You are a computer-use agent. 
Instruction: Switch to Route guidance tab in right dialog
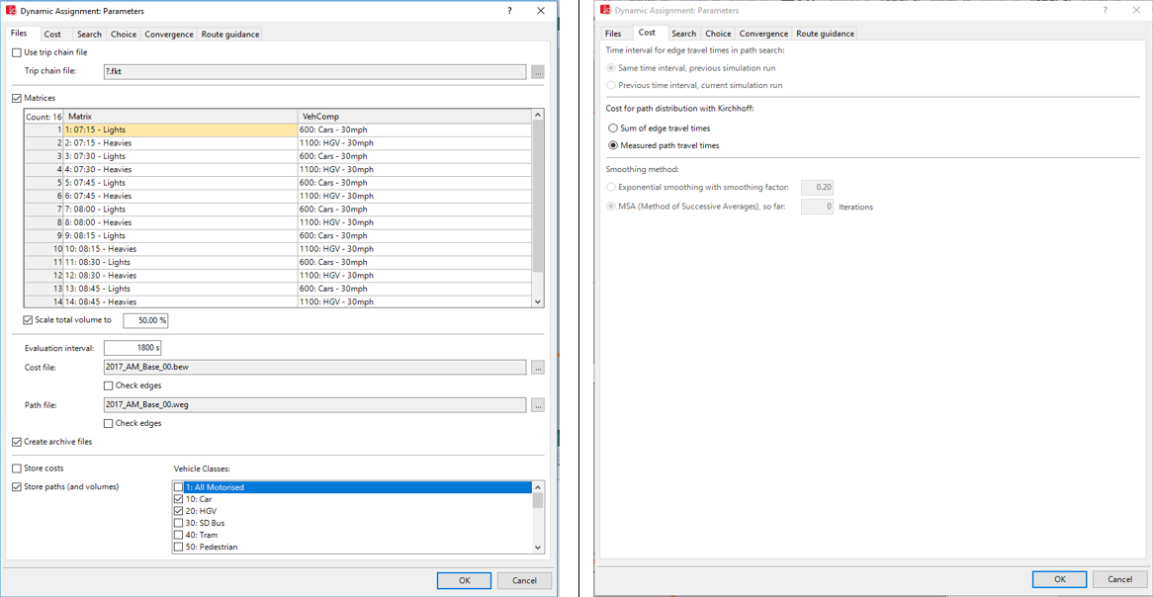824,34
